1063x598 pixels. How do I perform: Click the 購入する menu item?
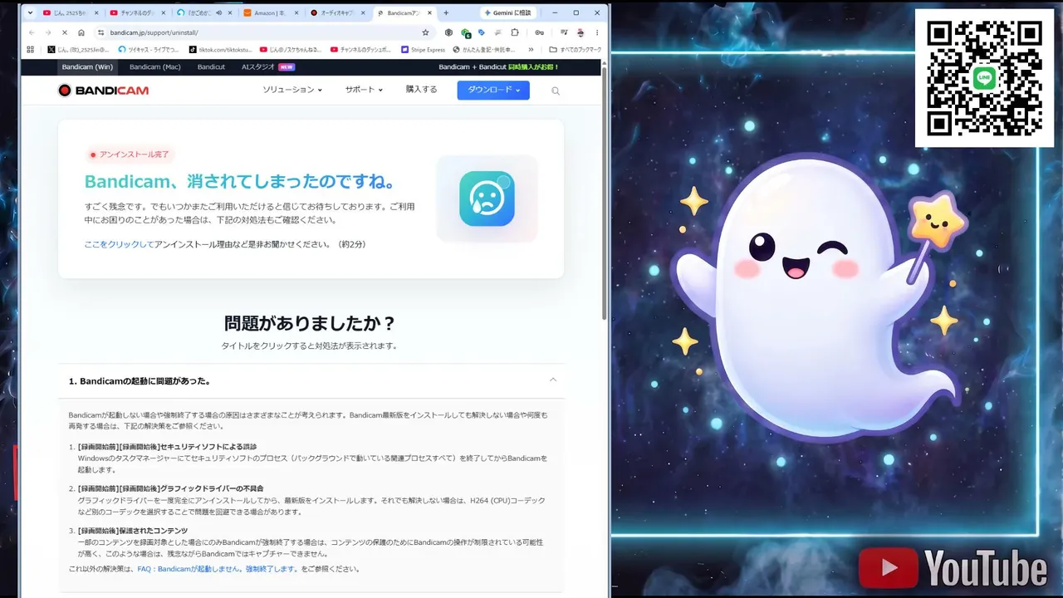421,90
